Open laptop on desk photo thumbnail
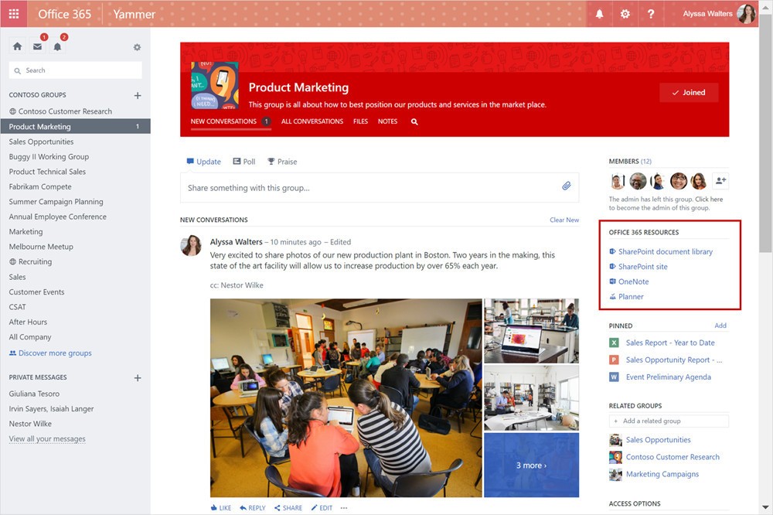Image resolution: width=773 pixels, height=515 pixels. click(532, 330)
